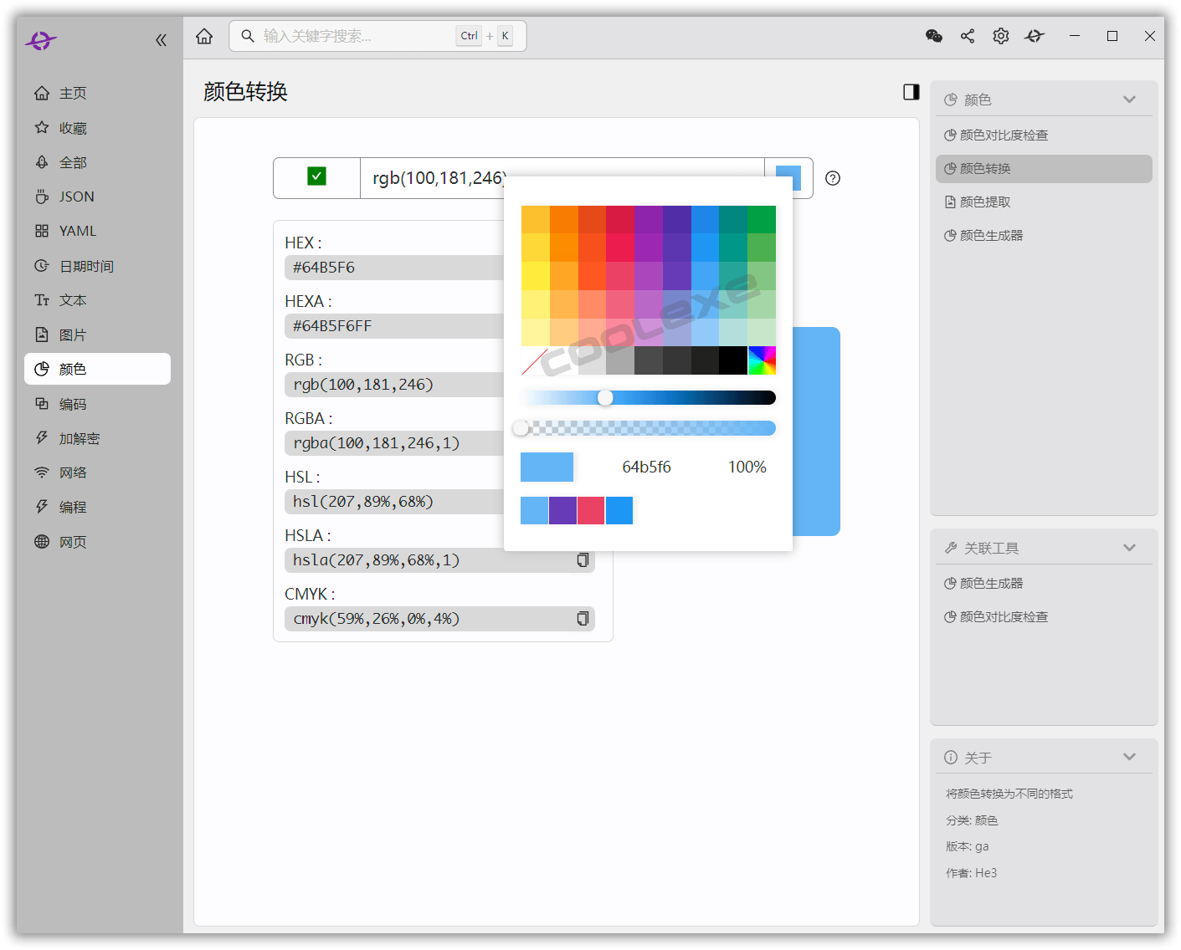Open the JSON tools category

tap(75, 196)
